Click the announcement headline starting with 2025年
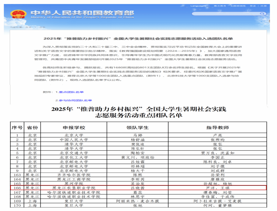277x211 pixels. pyautogui.click(x=138, y=38)
